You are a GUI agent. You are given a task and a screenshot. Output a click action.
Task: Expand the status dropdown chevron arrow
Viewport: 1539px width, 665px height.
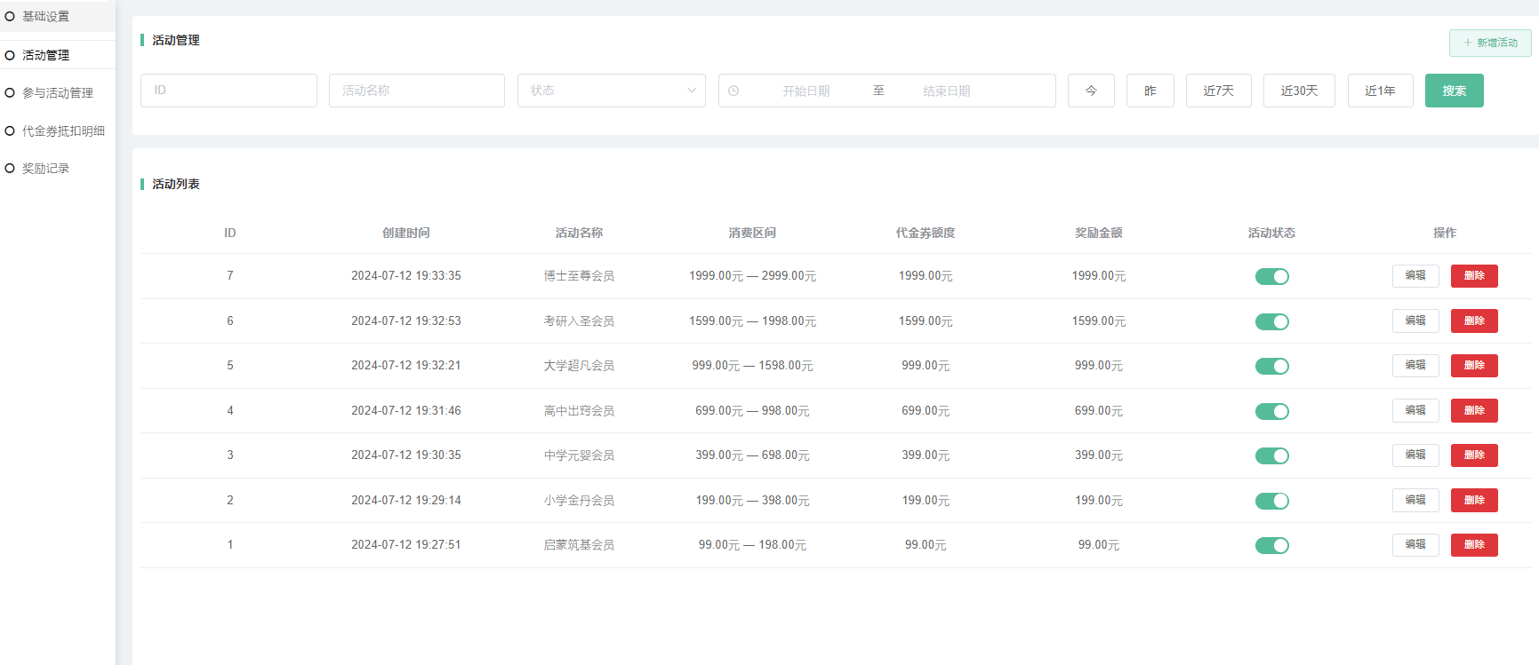pos(692,91)
